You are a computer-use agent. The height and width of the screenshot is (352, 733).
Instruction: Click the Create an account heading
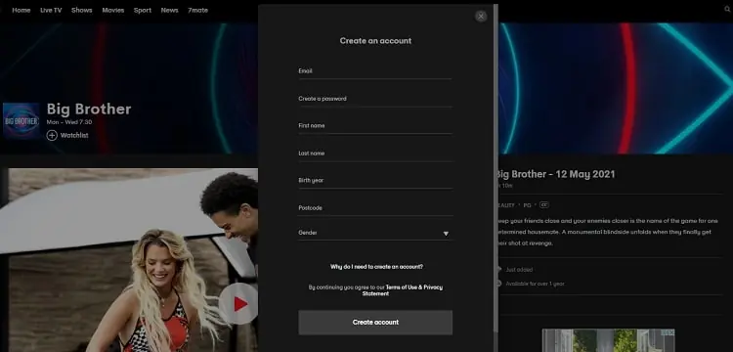click(x=375, y=41)
